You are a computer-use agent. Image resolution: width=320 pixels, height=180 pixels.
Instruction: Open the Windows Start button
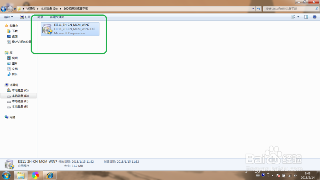pyautogui.click(x=6, y=176)
